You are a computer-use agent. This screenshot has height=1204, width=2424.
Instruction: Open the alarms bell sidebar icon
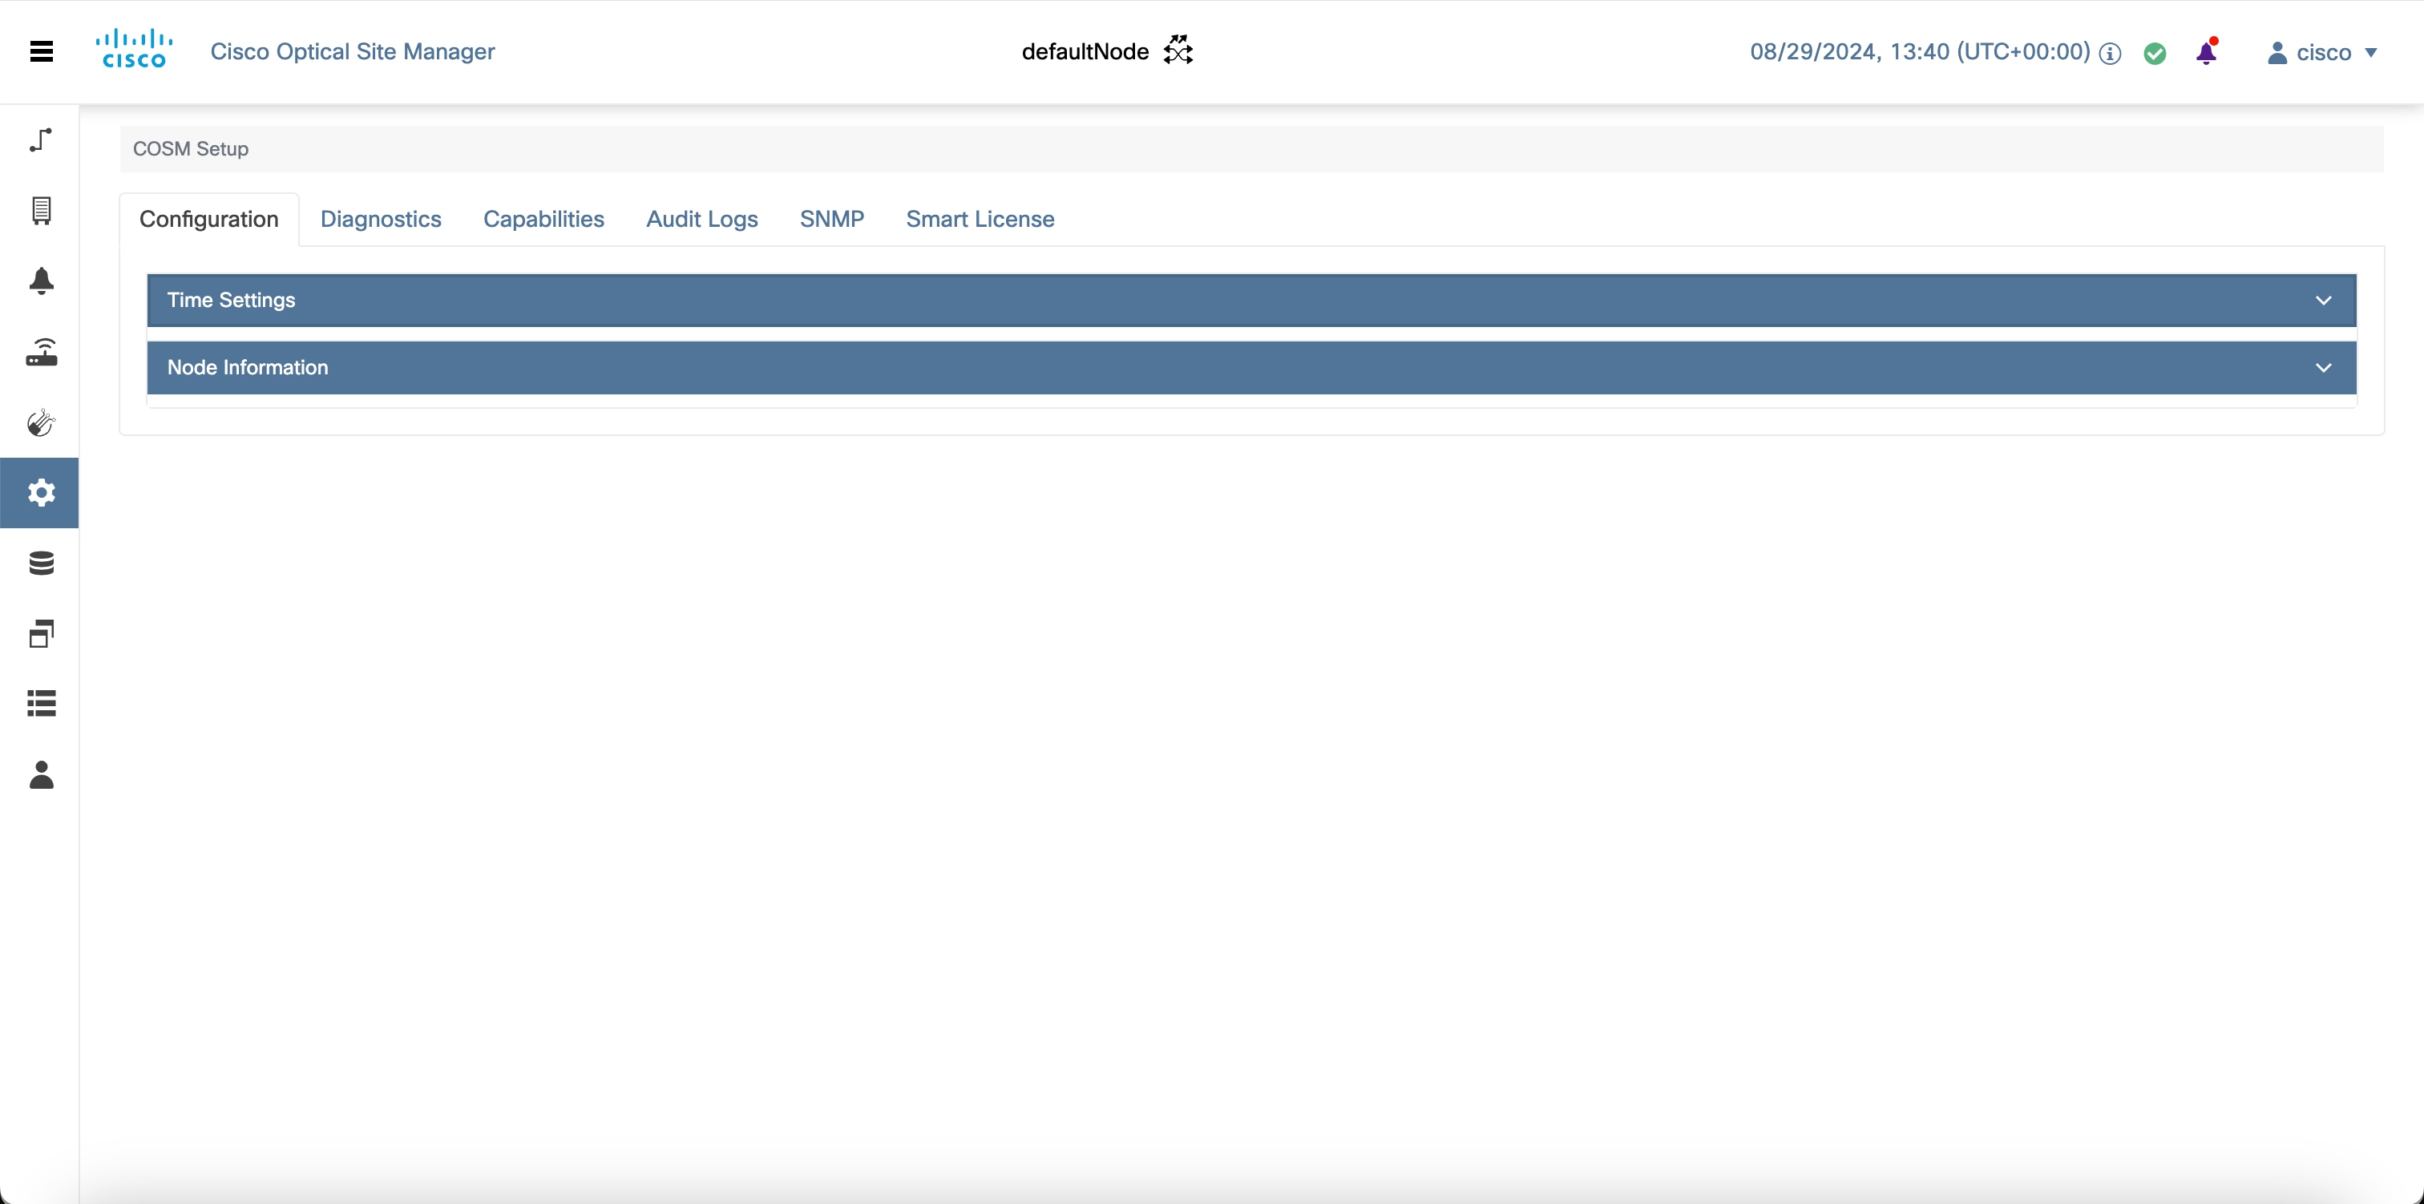click(x=42, y=281)
